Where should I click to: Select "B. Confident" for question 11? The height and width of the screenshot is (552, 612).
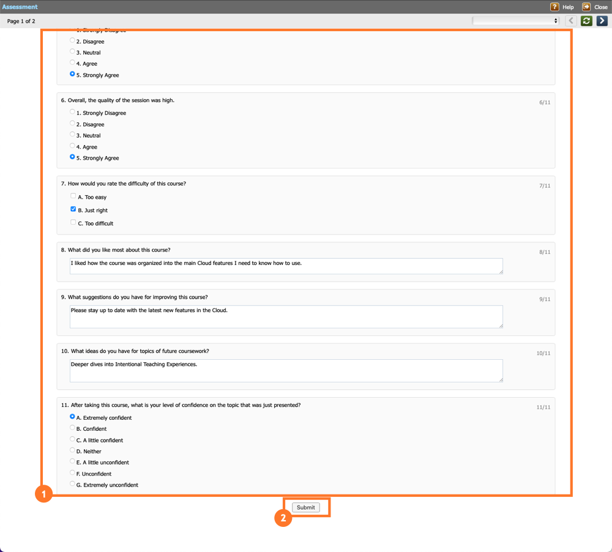coord(72,428)
